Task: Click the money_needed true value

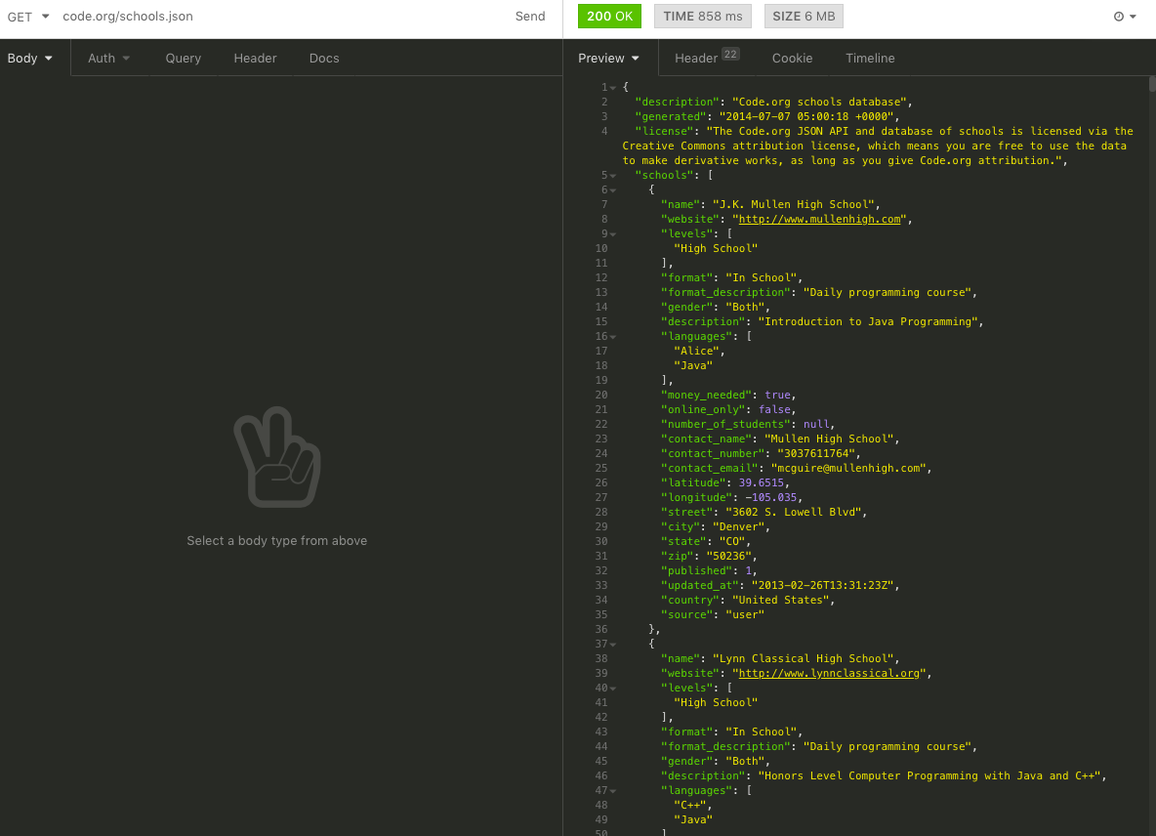Action: tap(777, 396)
